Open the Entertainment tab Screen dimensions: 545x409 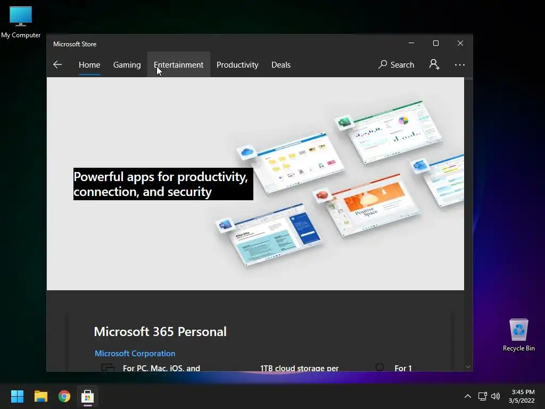pos(179,64)
